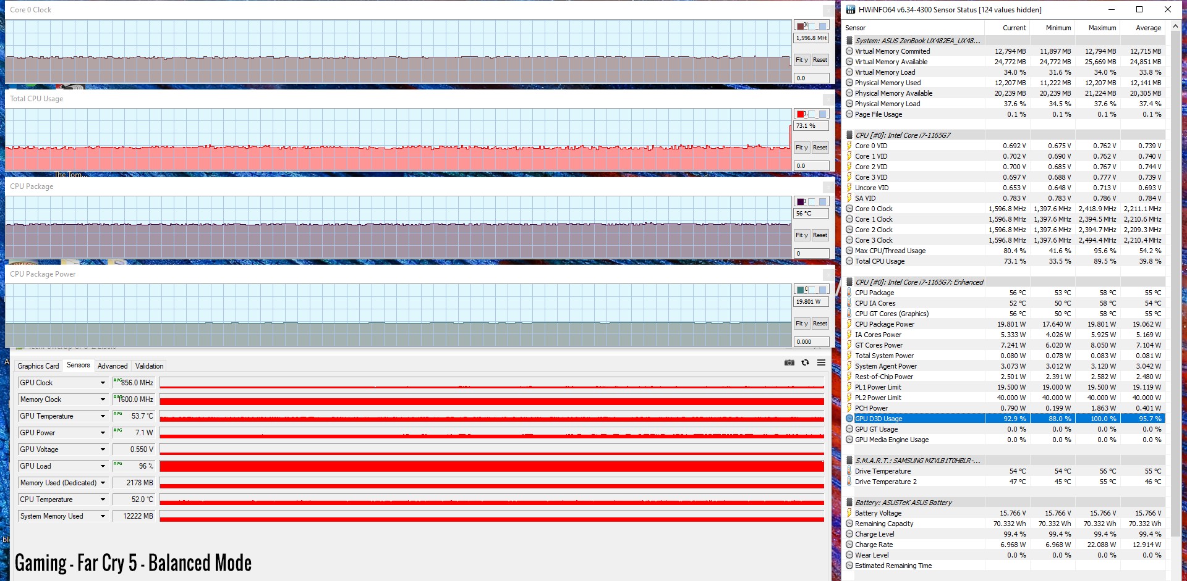Click the GPU Load history graph bar

[x=491, y=466]
